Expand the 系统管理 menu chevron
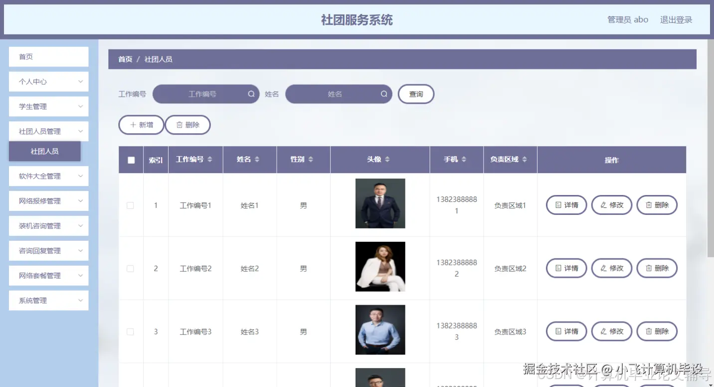The height and width of the screenshot is (387, 714). (80, 301)
